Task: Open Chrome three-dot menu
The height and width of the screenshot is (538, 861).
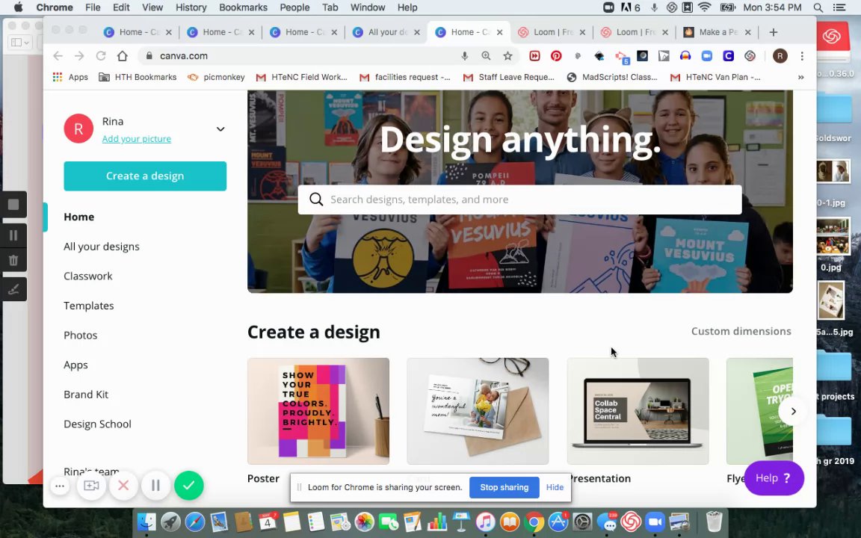Action: pos(802,56)
